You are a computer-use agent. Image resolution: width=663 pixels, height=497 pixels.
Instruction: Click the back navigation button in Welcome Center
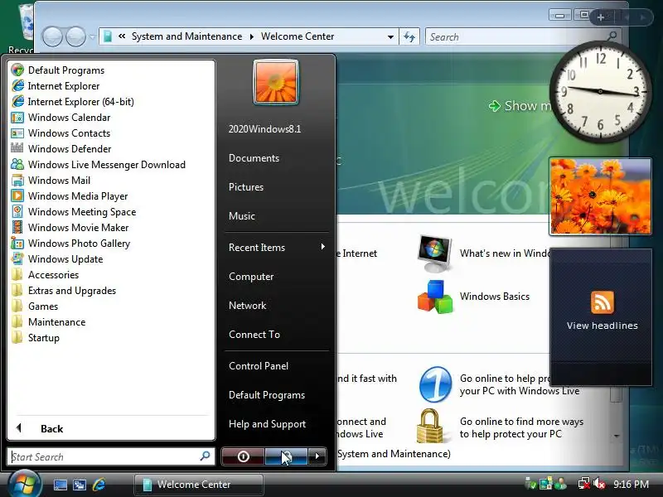point(52,36)
